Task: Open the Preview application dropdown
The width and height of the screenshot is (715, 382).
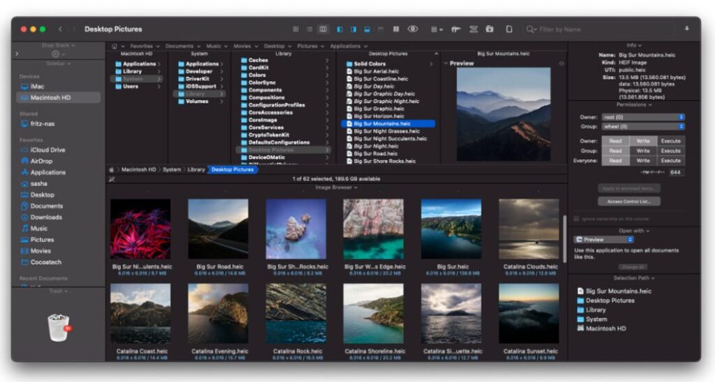Action: tap(604, 240)
